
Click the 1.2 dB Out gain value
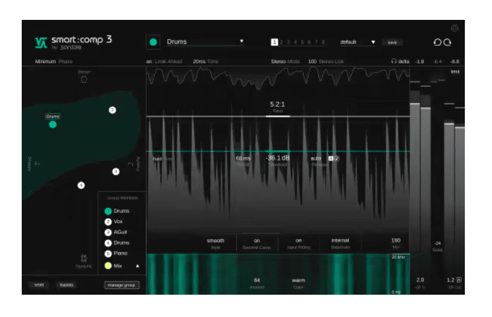[x=450, y=280]
